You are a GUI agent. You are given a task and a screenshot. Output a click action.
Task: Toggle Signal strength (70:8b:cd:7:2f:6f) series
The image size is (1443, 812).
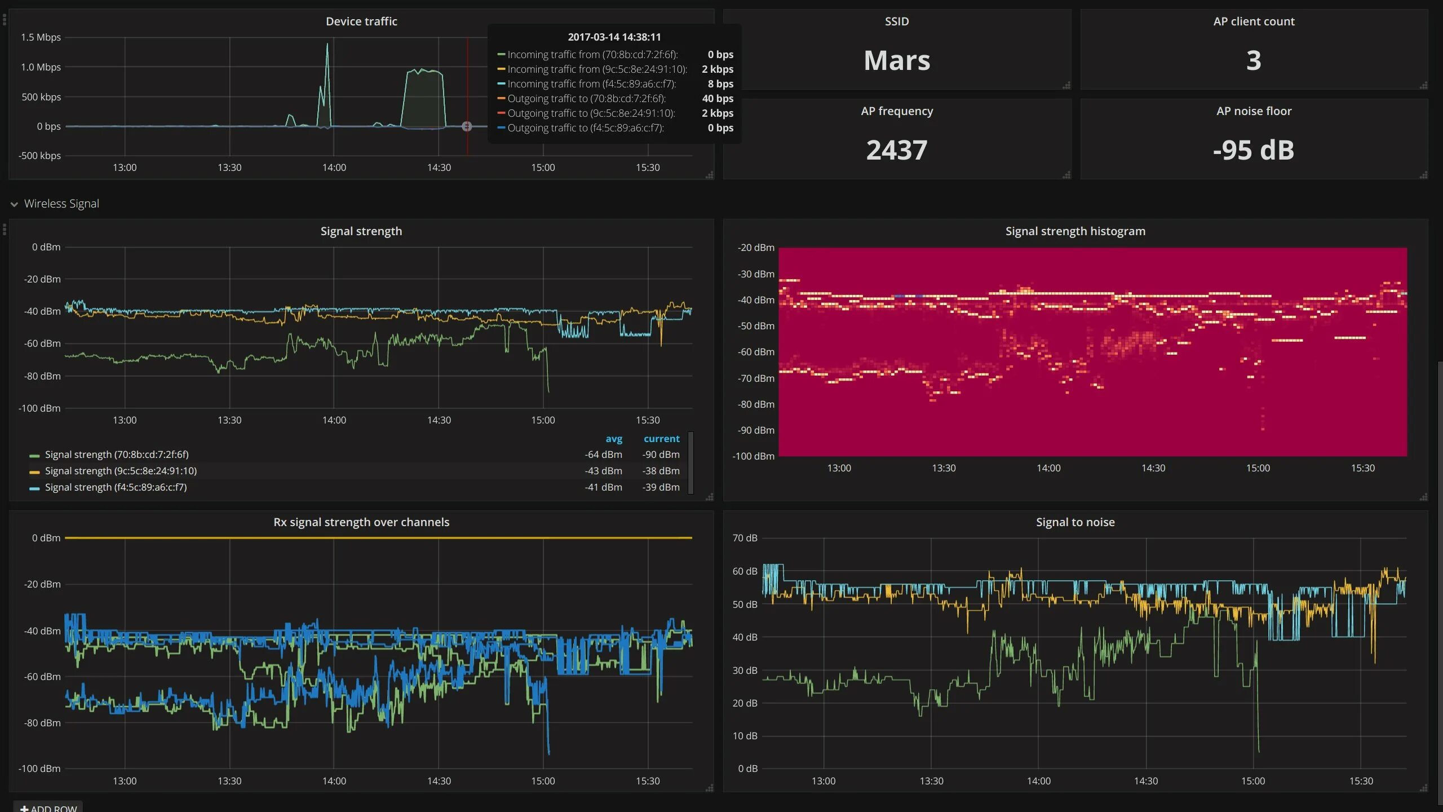click(x=117, y=454)
